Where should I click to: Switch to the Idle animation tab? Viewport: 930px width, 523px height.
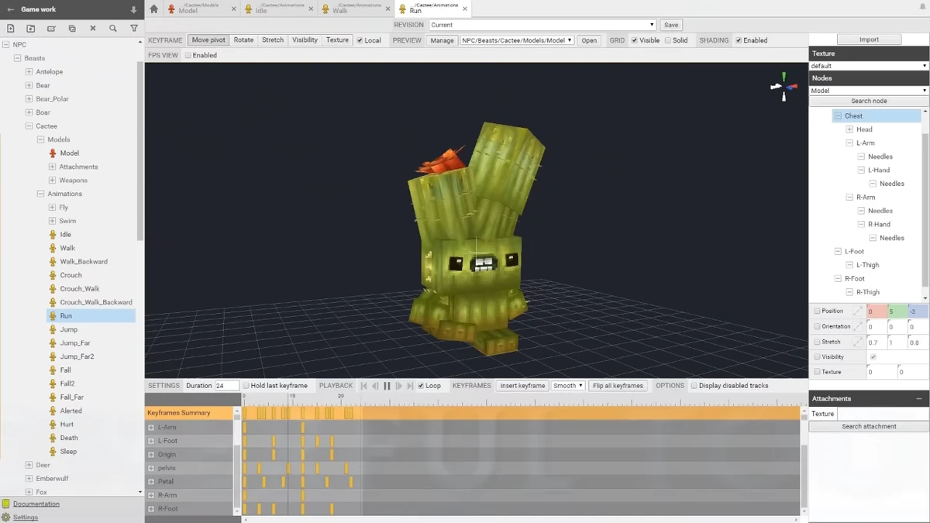click(x=261, y=10)
